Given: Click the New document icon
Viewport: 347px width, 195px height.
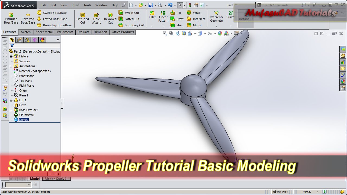Looking at the screenshot, I should [131, 5].
